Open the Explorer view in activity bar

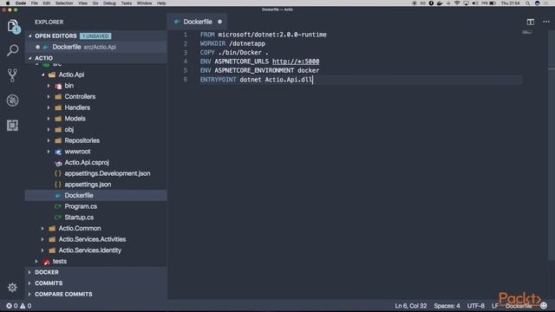pyautogui.click(x=13, y=26)
